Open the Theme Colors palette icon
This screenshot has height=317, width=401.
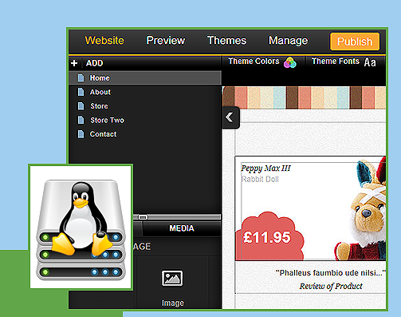point(289,63)
